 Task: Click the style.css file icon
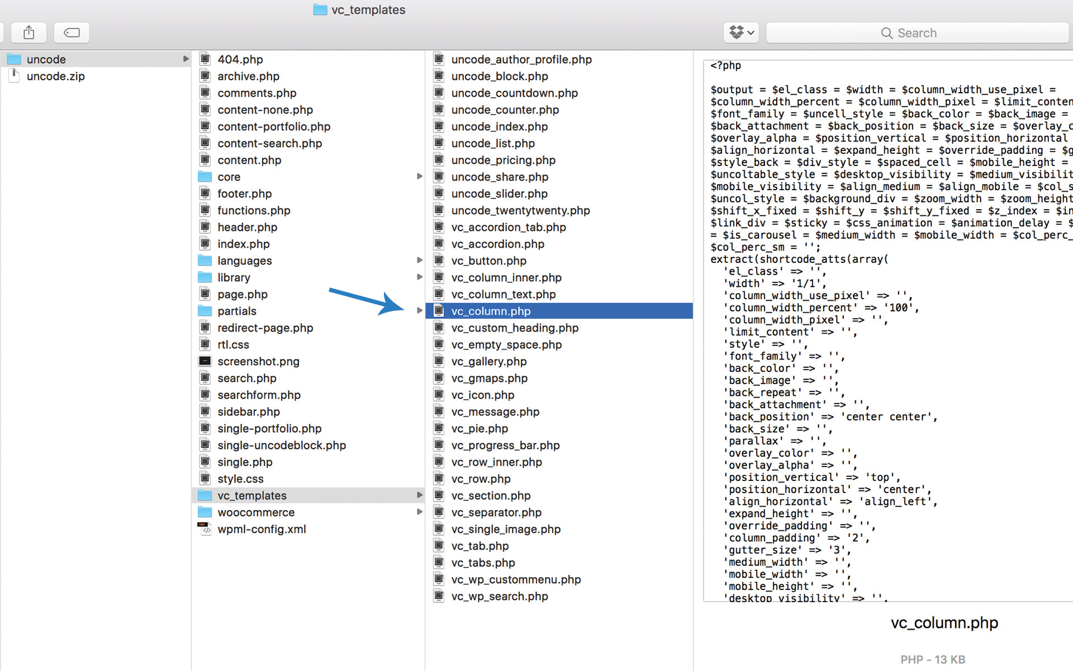pos(205,479)
